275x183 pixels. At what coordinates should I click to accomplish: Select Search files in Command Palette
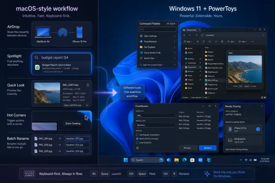158,58
